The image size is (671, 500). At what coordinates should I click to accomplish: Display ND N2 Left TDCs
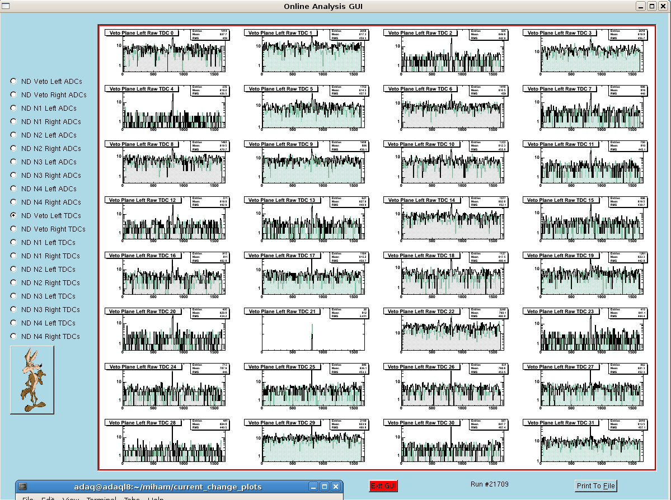pos(13,269)
